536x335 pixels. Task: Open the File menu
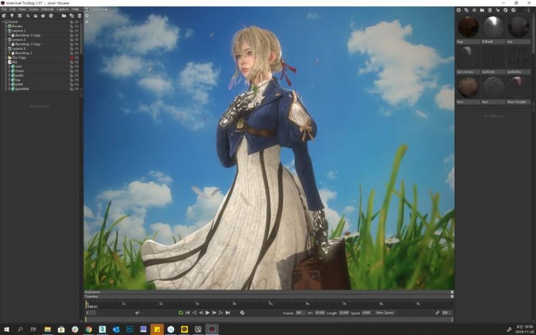pos(4,9)
